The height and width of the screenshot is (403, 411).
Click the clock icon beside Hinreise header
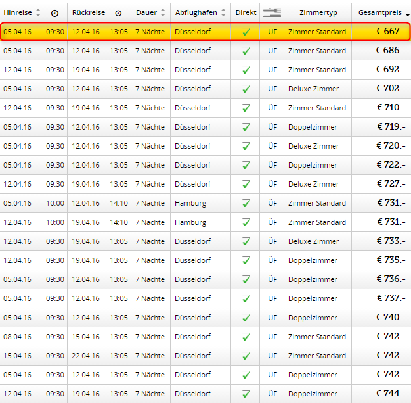(54, 13)
